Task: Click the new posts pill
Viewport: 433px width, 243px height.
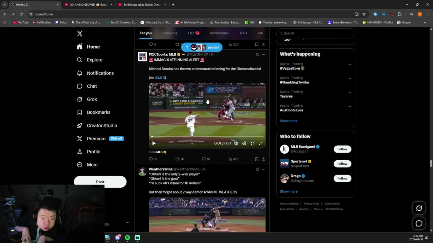Action: (202, 47)
